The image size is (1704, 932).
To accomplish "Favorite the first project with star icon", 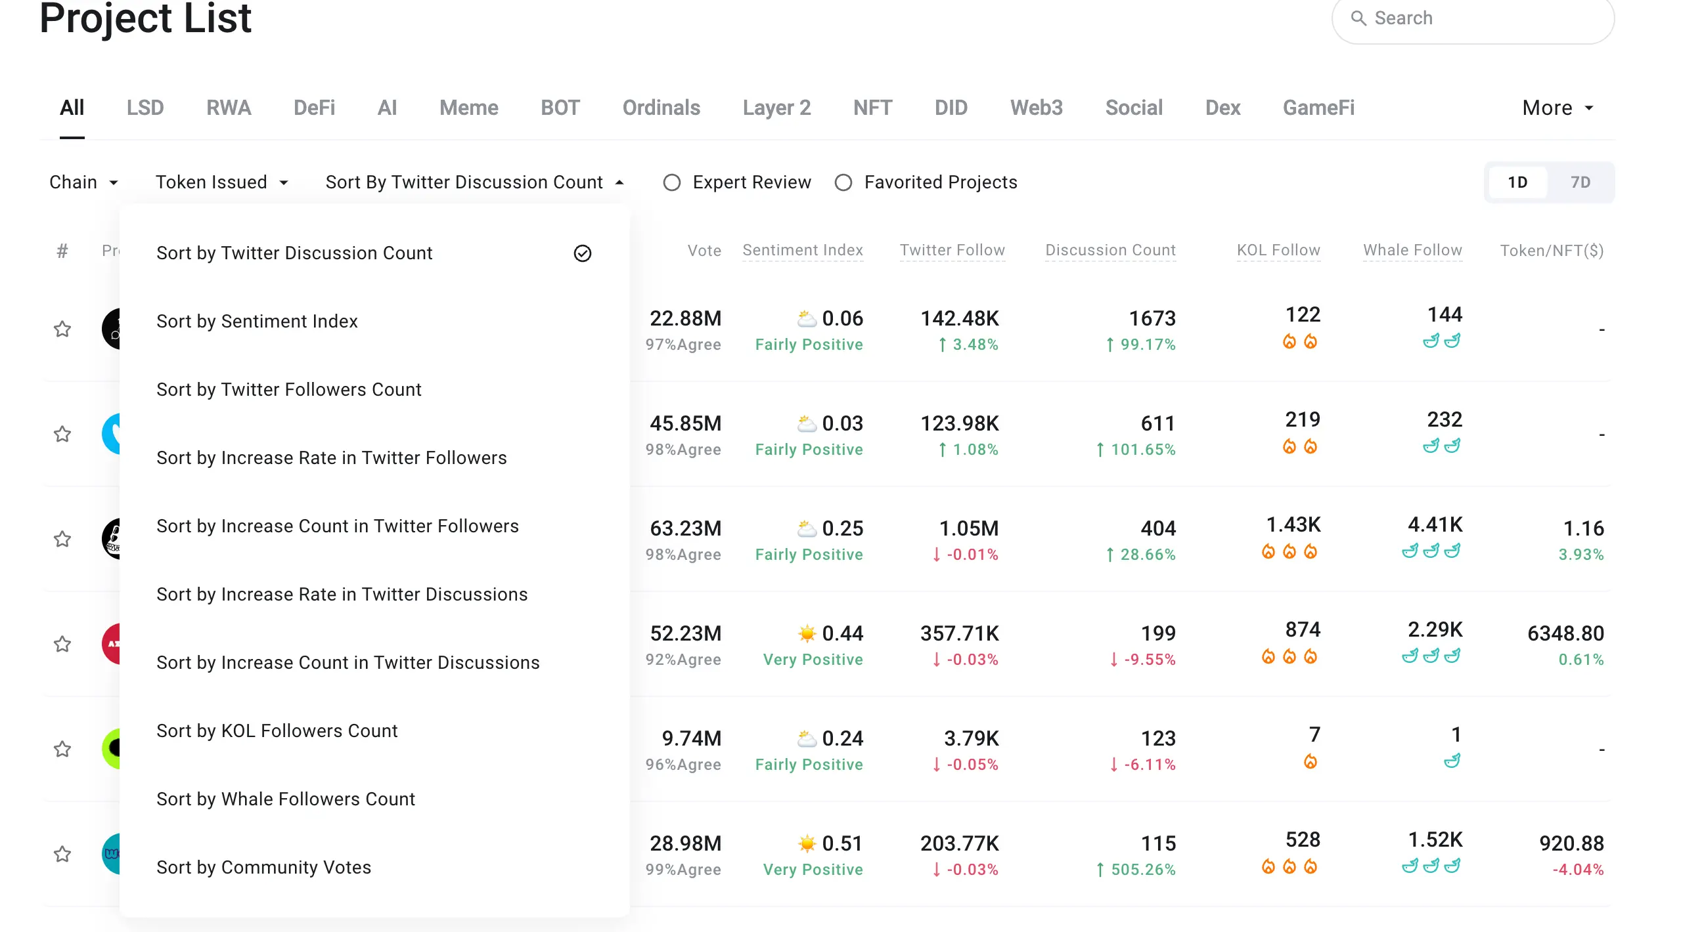I will click(x=62, y=329).
